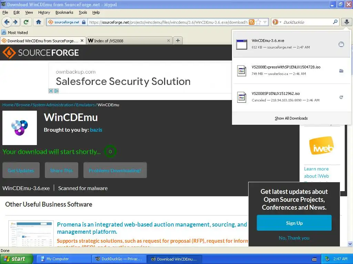The height and width of the screenshot is (264, 353).
Task: Click the URL address field
Action: click(168, 22)
